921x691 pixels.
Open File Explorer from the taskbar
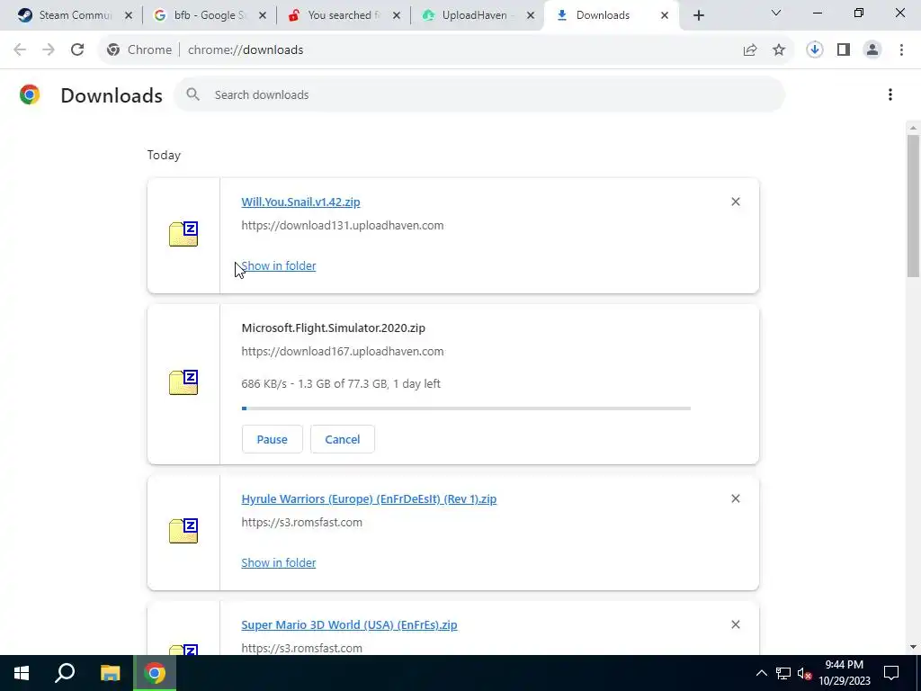110,673
